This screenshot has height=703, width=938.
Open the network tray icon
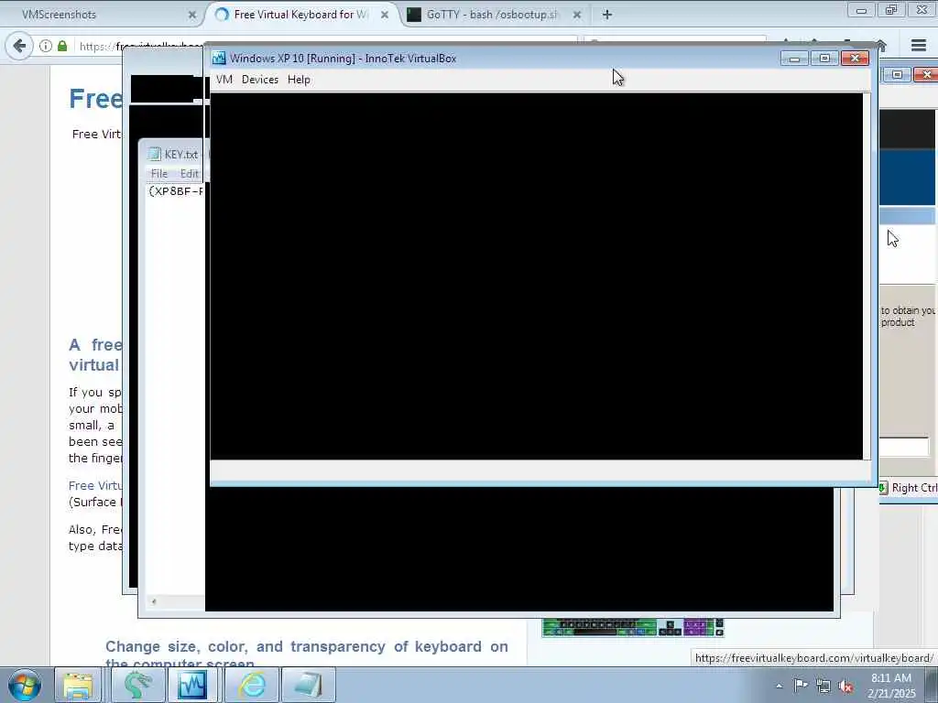[x=823, y=686]
